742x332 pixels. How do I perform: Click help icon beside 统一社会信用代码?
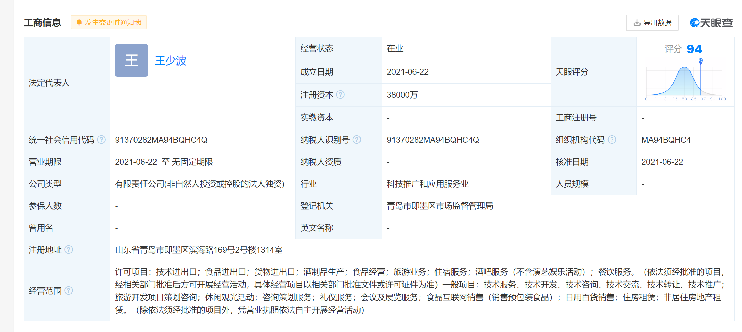tap(101, 140)
